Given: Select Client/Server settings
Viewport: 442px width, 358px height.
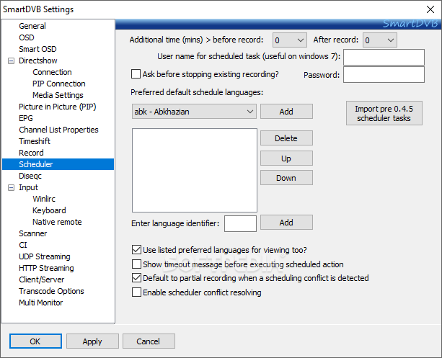Looking at the screenshot, I should (x=41, y=279).
